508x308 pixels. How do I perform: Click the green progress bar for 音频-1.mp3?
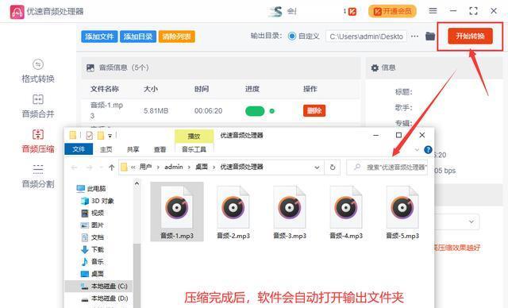pos(255,111)
